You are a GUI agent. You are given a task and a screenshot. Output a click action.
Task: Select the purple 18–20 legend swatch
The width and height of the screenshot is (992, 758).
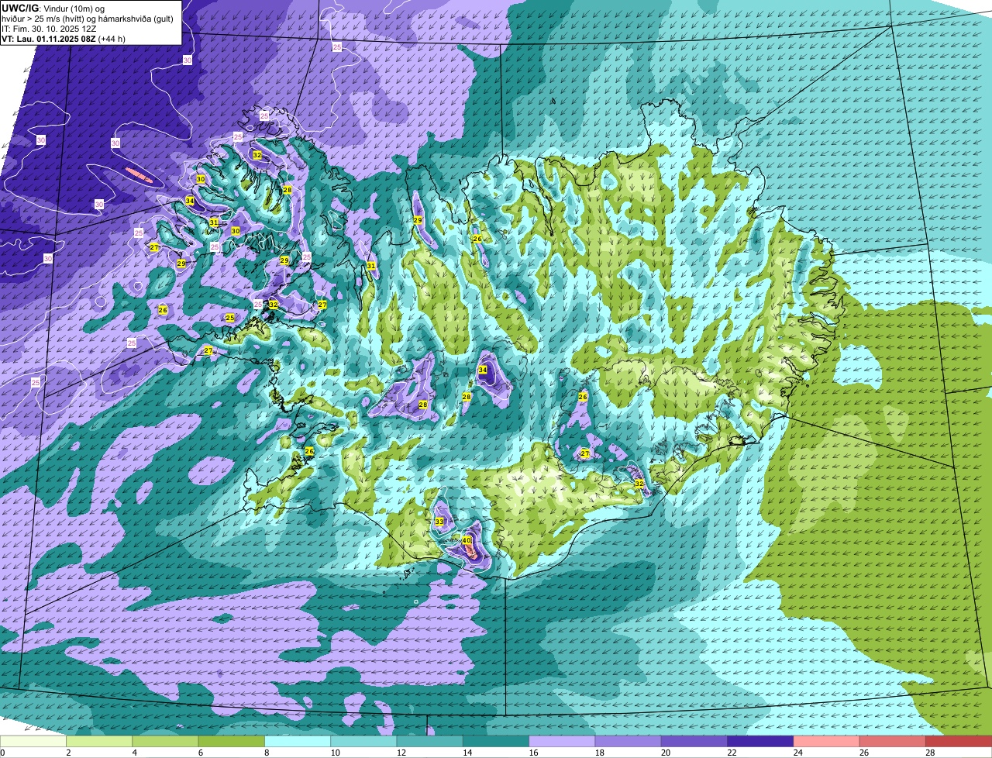[629, 742]
